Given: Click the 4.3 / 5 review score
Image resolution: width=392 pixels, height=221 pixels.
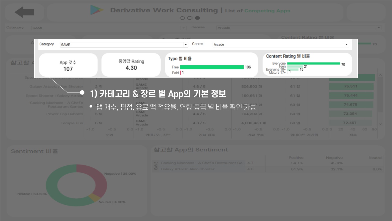Looking at the screenshot, I should [x=199, y=123].
